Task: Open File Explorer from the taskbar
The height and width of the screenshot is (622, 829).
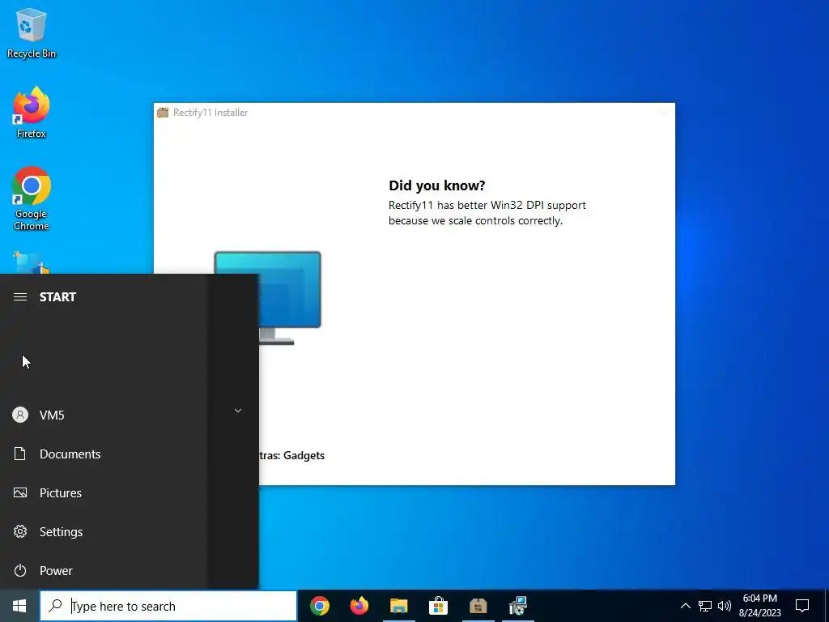Action: click(399, 606)
